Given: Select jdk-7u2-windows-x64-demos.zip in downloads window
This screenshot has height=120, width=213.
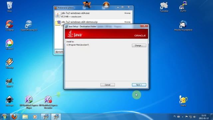Looking at the screenshot, I should (x=79, y=22).
